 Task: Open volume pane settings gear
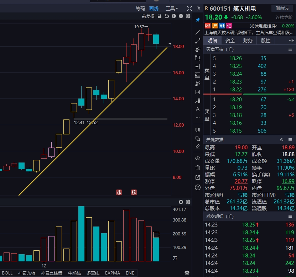[188, 202]
